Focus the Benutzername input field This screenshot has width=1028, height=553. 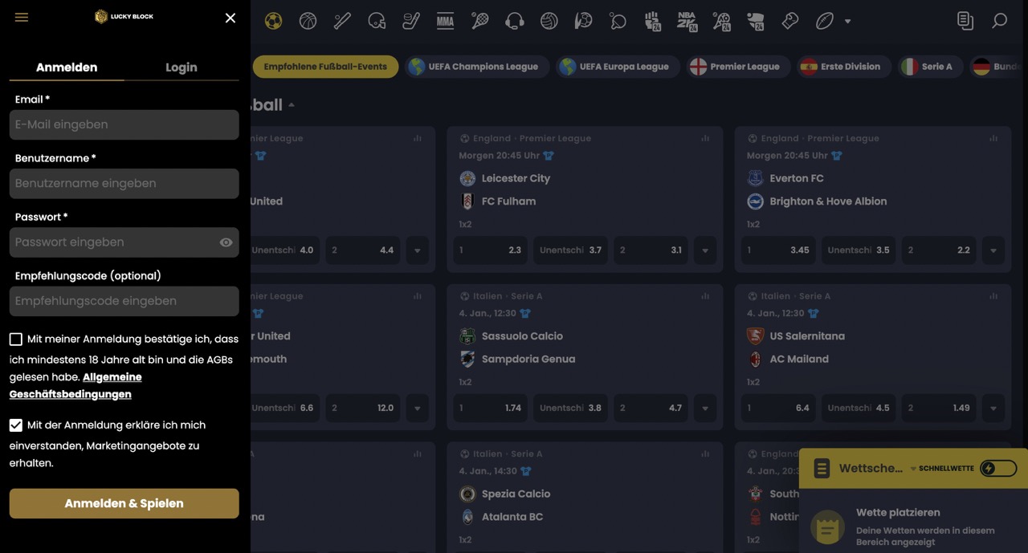point(124,183)
